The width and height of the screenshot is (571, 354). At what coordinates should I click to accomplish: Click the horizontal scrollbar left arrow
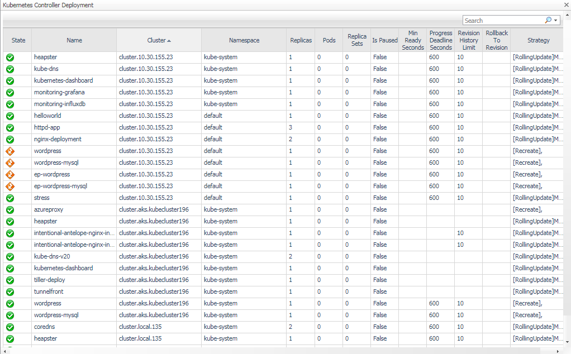(4, 351)
